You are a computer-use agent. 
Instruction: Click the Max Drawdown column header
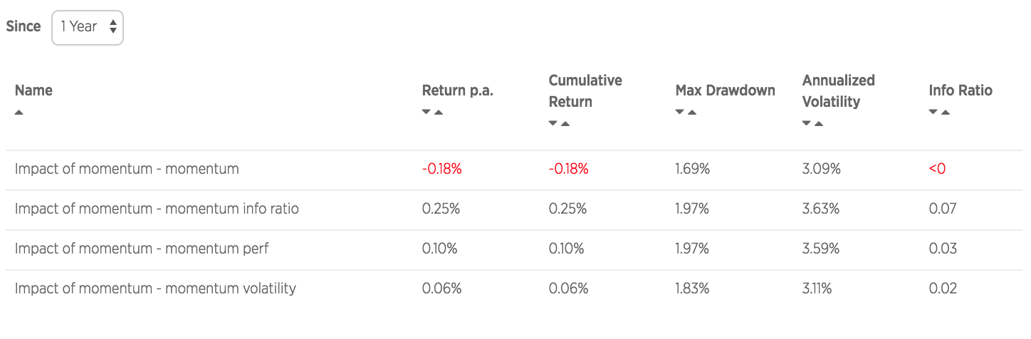click(x=725, y=90)
